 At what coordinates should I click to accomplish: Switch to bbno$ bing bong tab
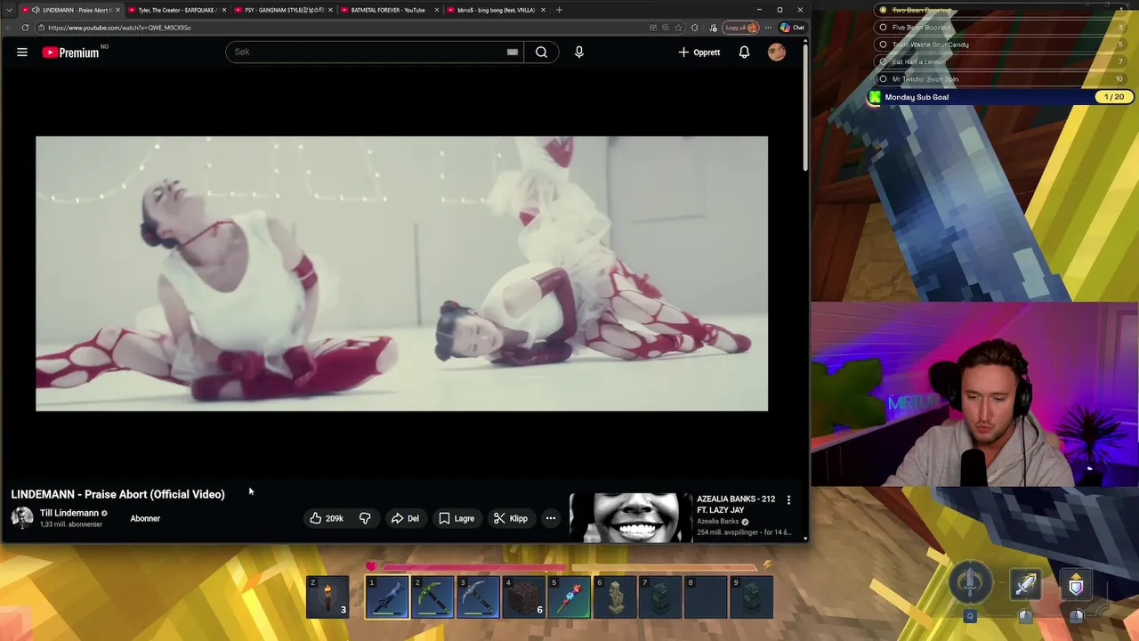click(496, 10)
